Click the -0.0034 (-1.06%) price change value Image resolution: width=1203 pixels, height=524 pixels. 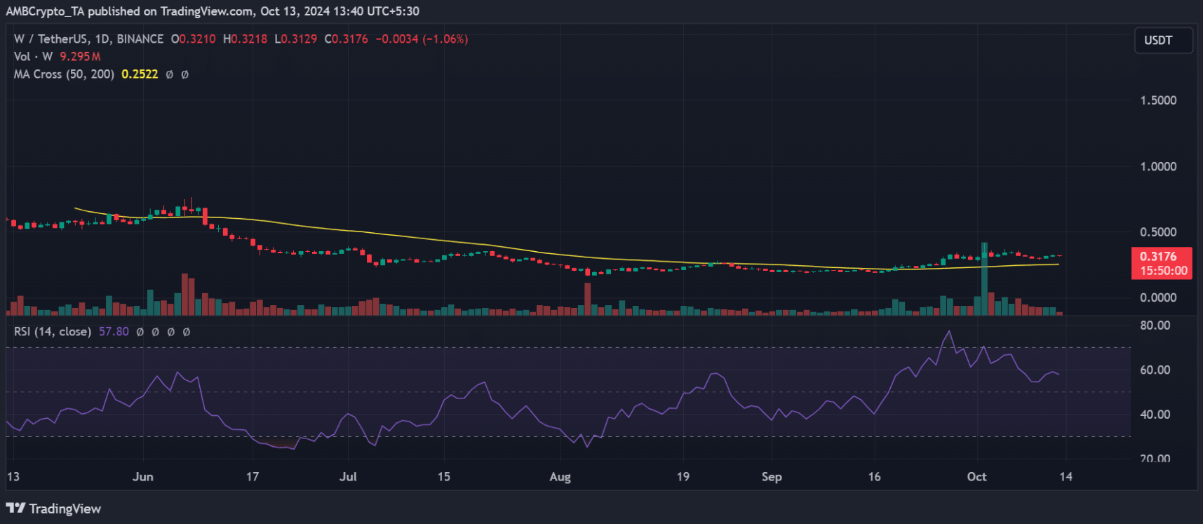422,39
